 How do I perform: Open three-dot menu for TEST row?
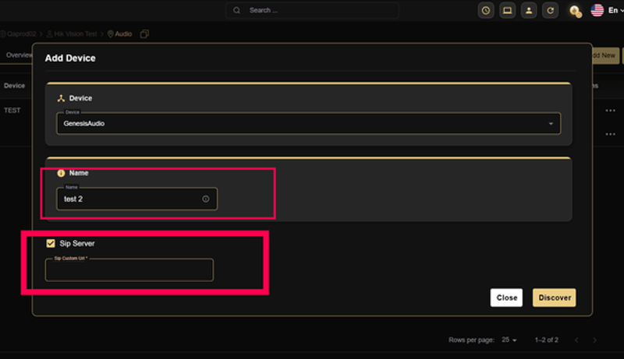[611, 111]
